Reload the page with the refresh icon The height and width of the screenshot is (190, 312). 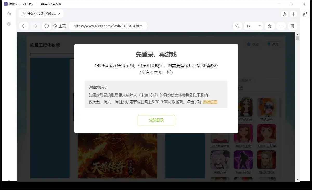pyautogui.click(x=47, y=26)
